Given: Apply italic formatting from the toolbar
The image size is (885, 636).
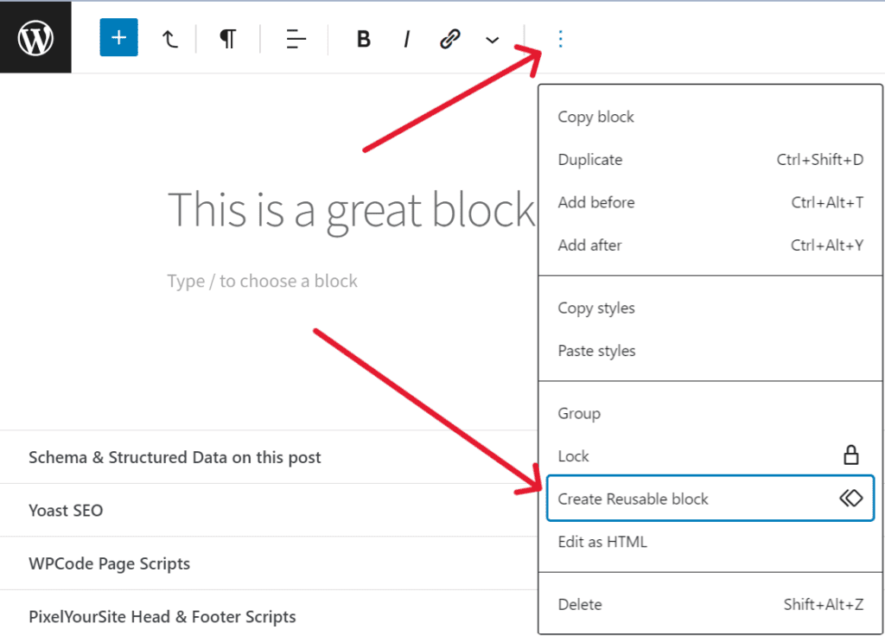Looking at the screenshot, I should [x=406, y=38].
